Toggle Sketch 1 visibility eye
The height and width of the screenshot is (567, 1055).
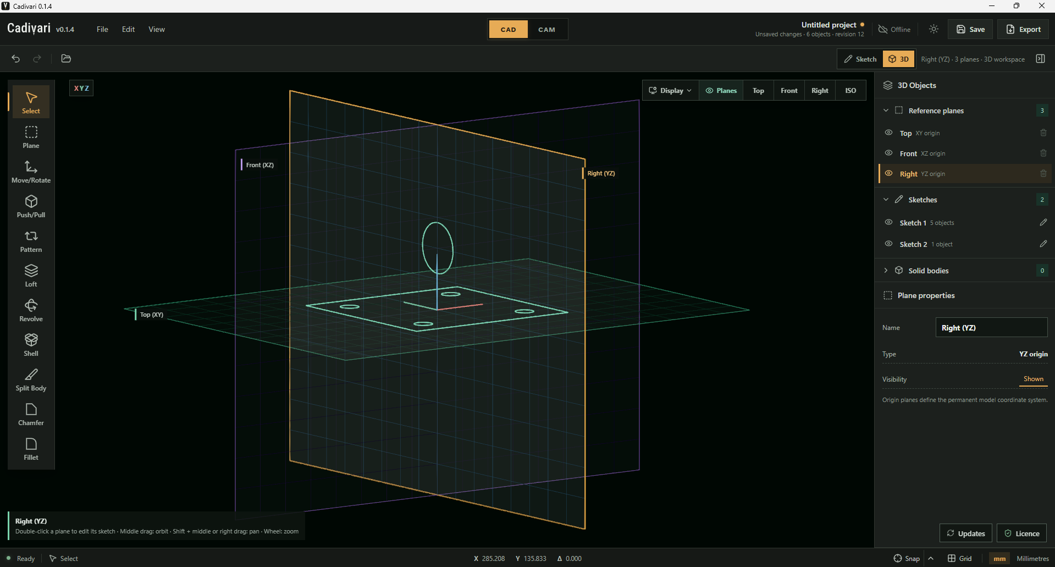pyautogui.click(x=888, y=222)
